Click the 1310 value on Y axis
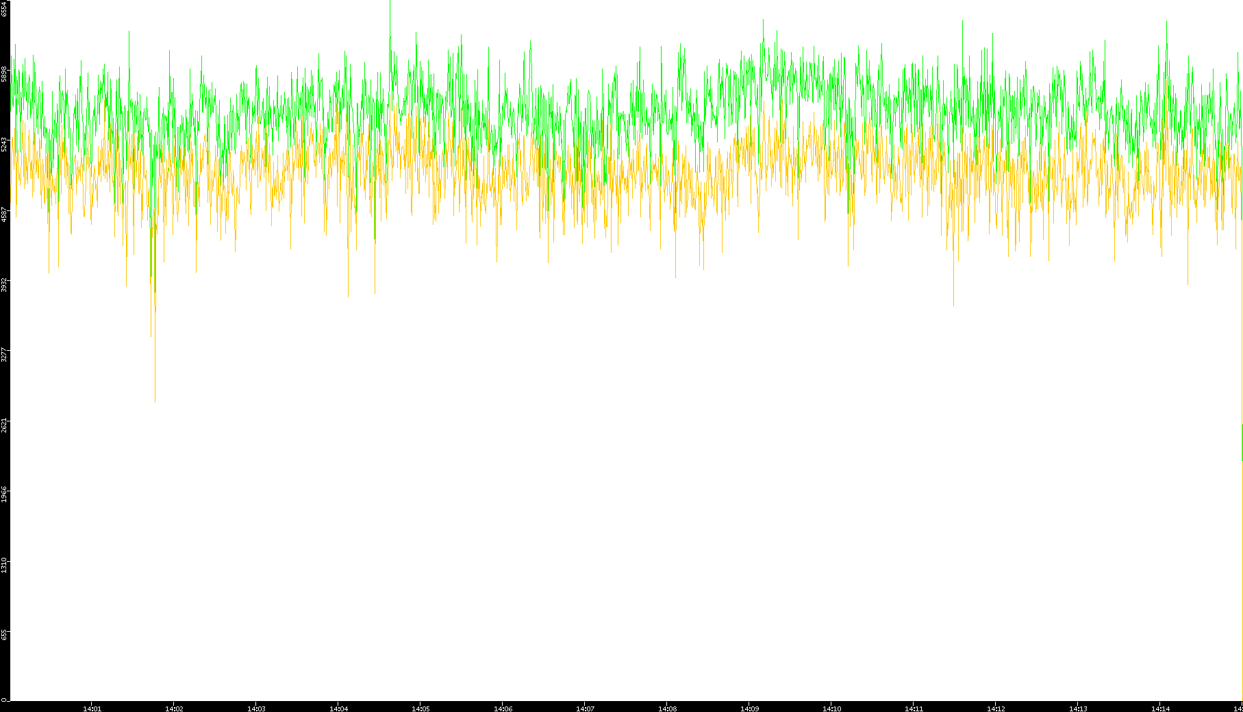This screenshot has width=1243, height=712. pyautogui.click(x=4, y=565)
